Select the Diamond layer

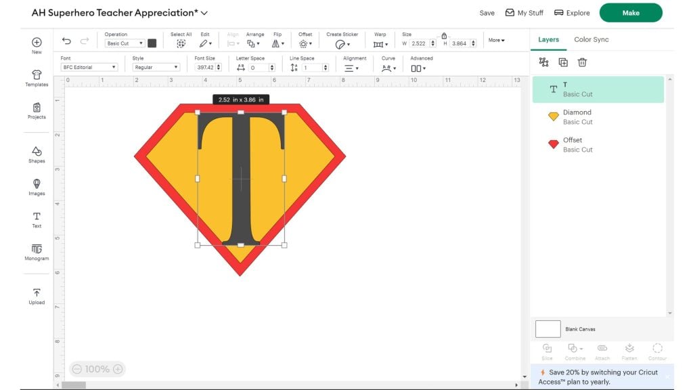[x=598, y=116]
